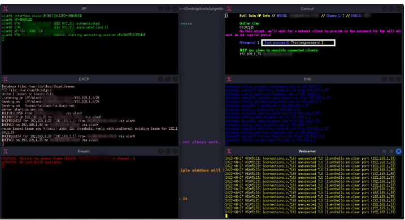Image resolution: width=405 pixels, height=220 pixels.
Task: Minimize the AP window
Action: point(160,9)
